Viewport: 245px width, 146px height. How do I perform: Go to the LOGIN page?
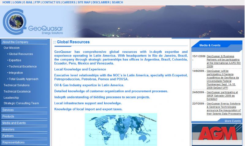tap(17, 2)
